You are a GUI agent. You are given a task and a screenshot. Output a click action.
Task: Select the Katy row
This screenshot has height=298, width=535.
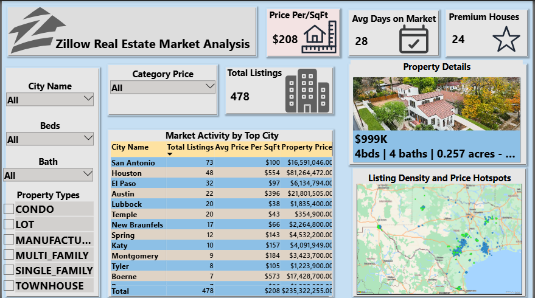pyautogui.click(x=221, y=245)
